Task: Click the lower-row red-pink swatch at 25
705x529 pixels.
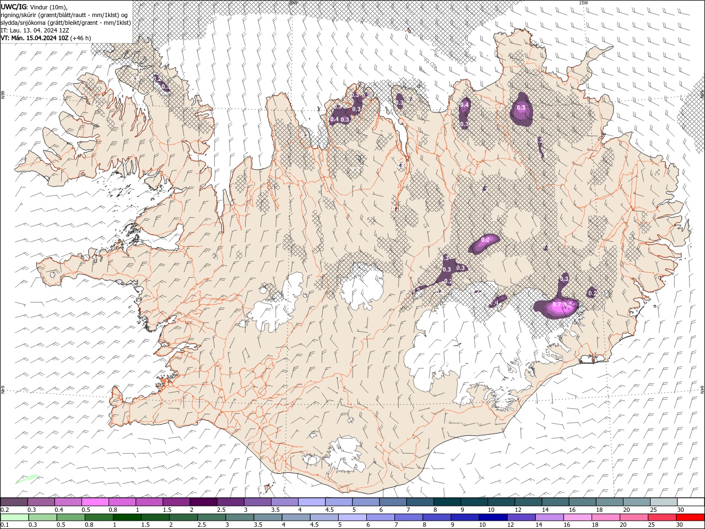Action: (661, 517)
